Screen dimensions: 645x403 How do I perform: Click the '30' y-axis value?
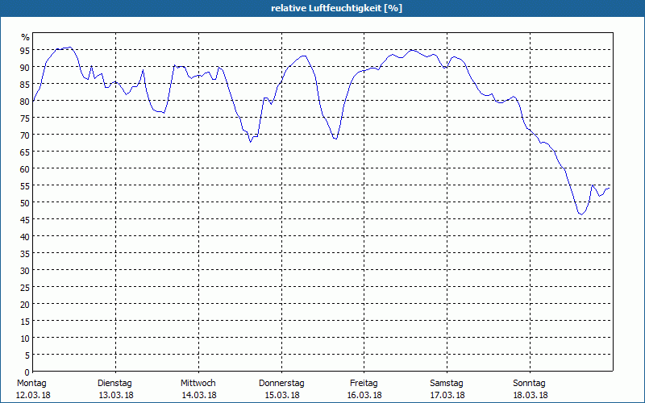click(x=25, y=271)
